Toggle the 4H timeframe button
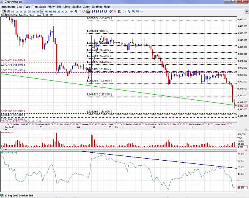249x198 pixels. pyautogui.click(x=50, y=12)
